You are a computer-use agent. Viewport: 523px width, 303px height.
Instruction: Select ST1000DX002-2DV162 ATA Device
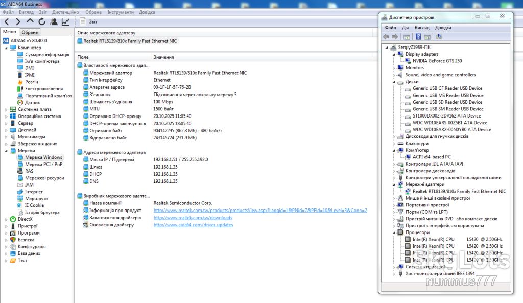pyautogui.click(x=446, y=116)
